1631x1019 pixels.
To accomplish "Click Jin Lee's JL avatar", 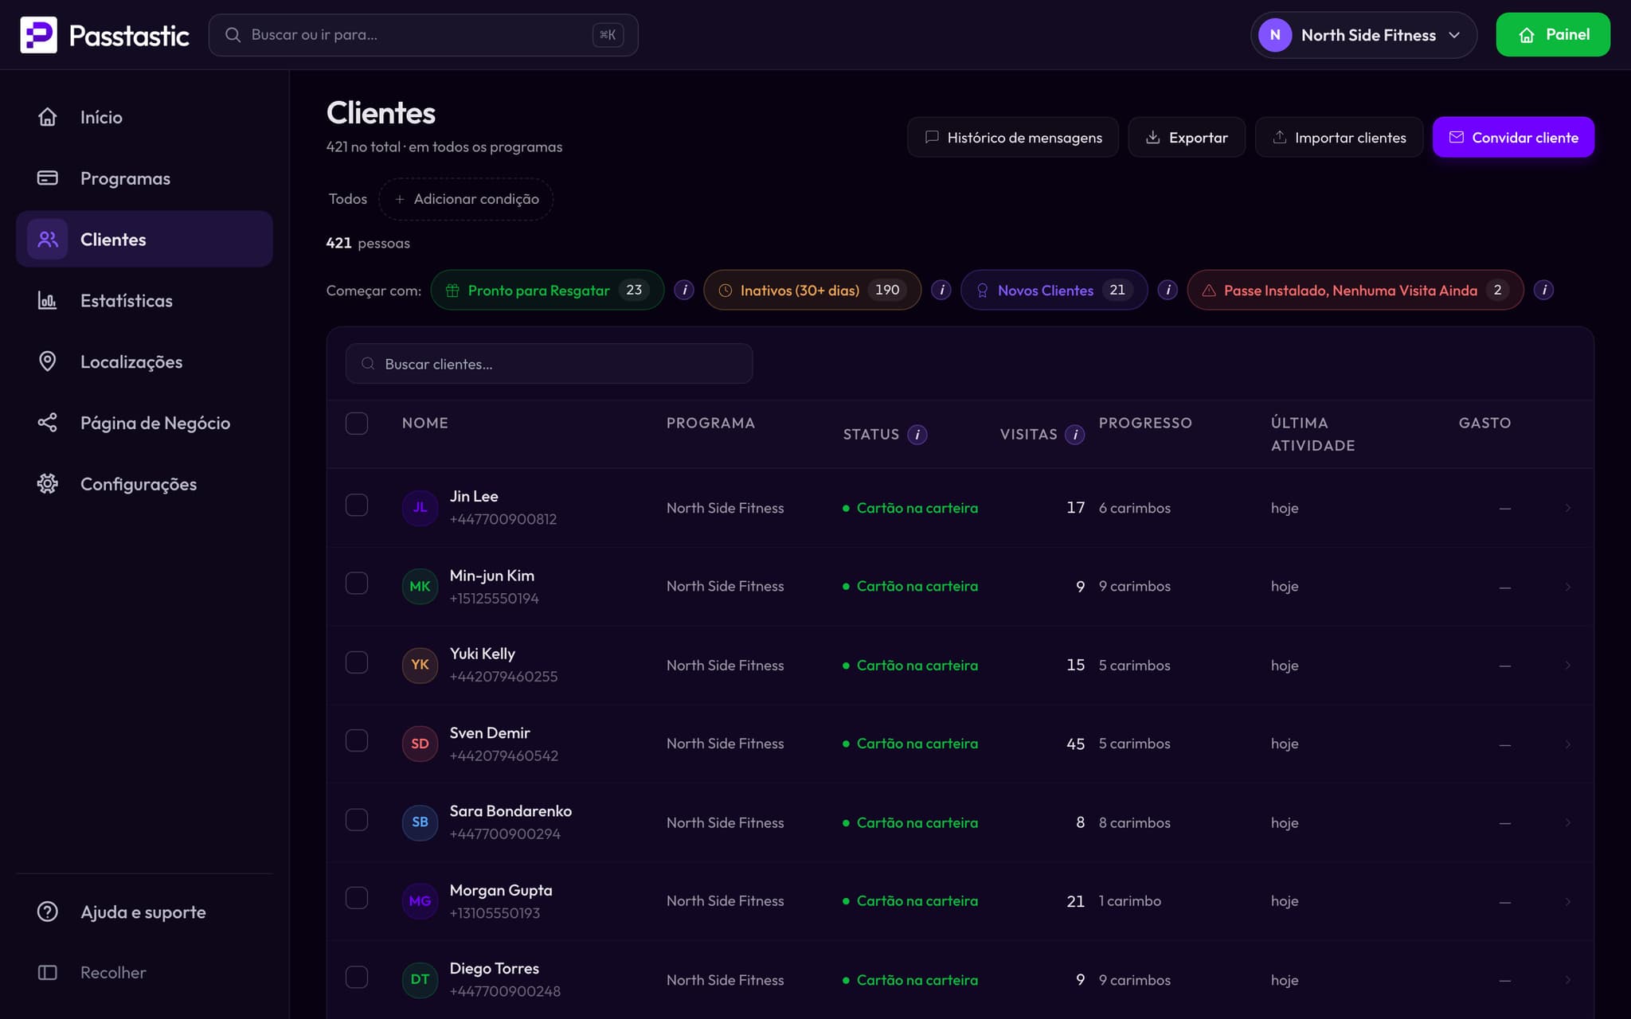I will 420,508.
